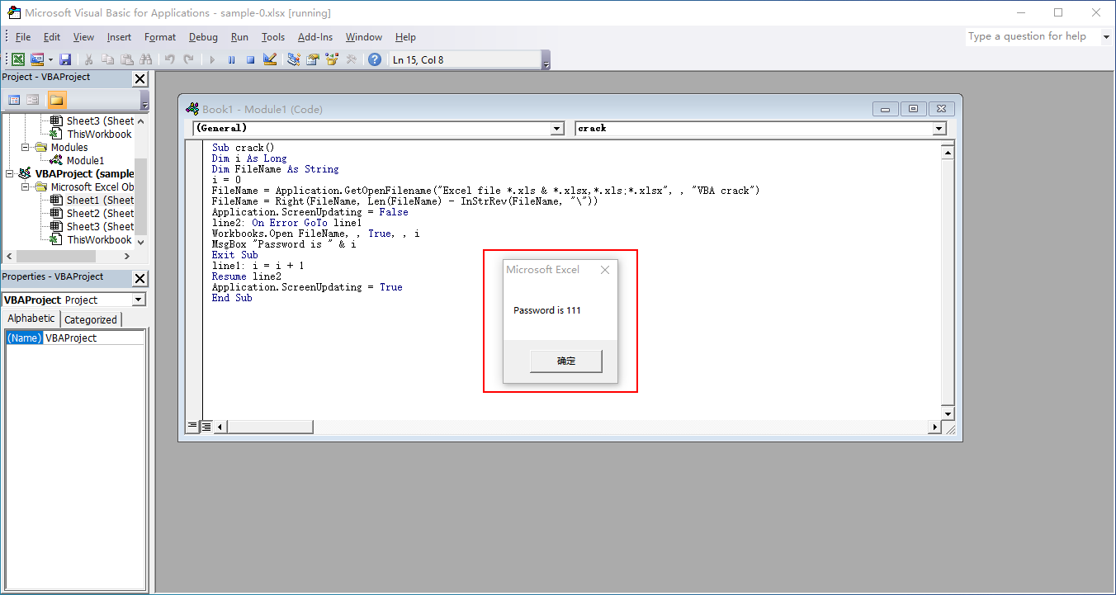
Task: Click the Paste clipboard icon
Action: pos(127,59)
